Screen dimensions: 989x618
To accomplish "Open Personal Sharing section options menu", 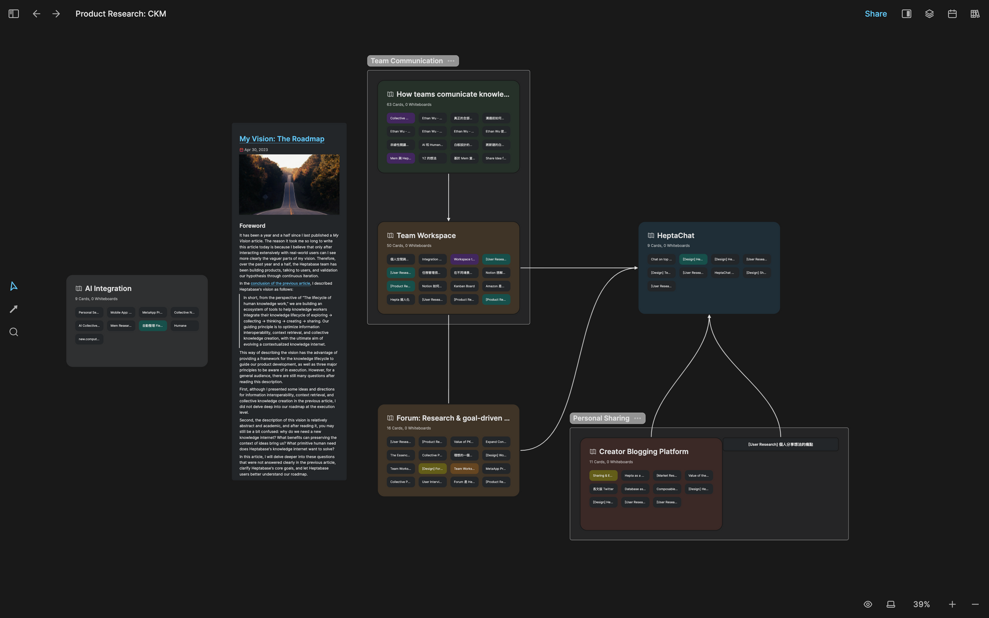I will pyautogui.click(x=637, y=418).
